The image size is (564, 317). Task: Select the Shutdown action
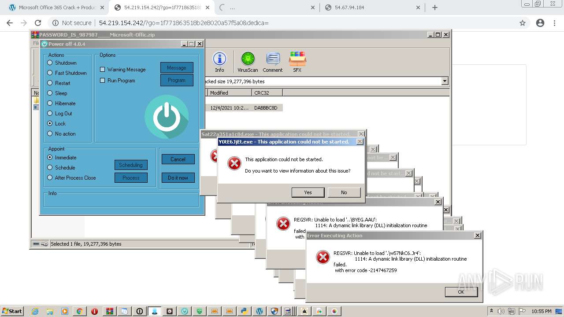(x=62, y=63)
